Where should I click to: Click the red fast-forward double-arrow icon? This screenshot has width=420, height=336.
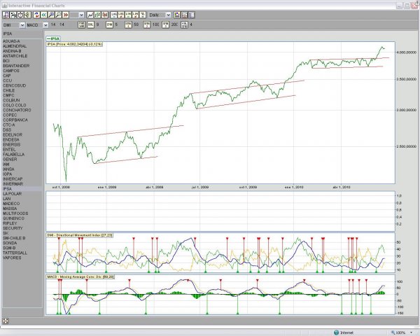pos(66,15)
